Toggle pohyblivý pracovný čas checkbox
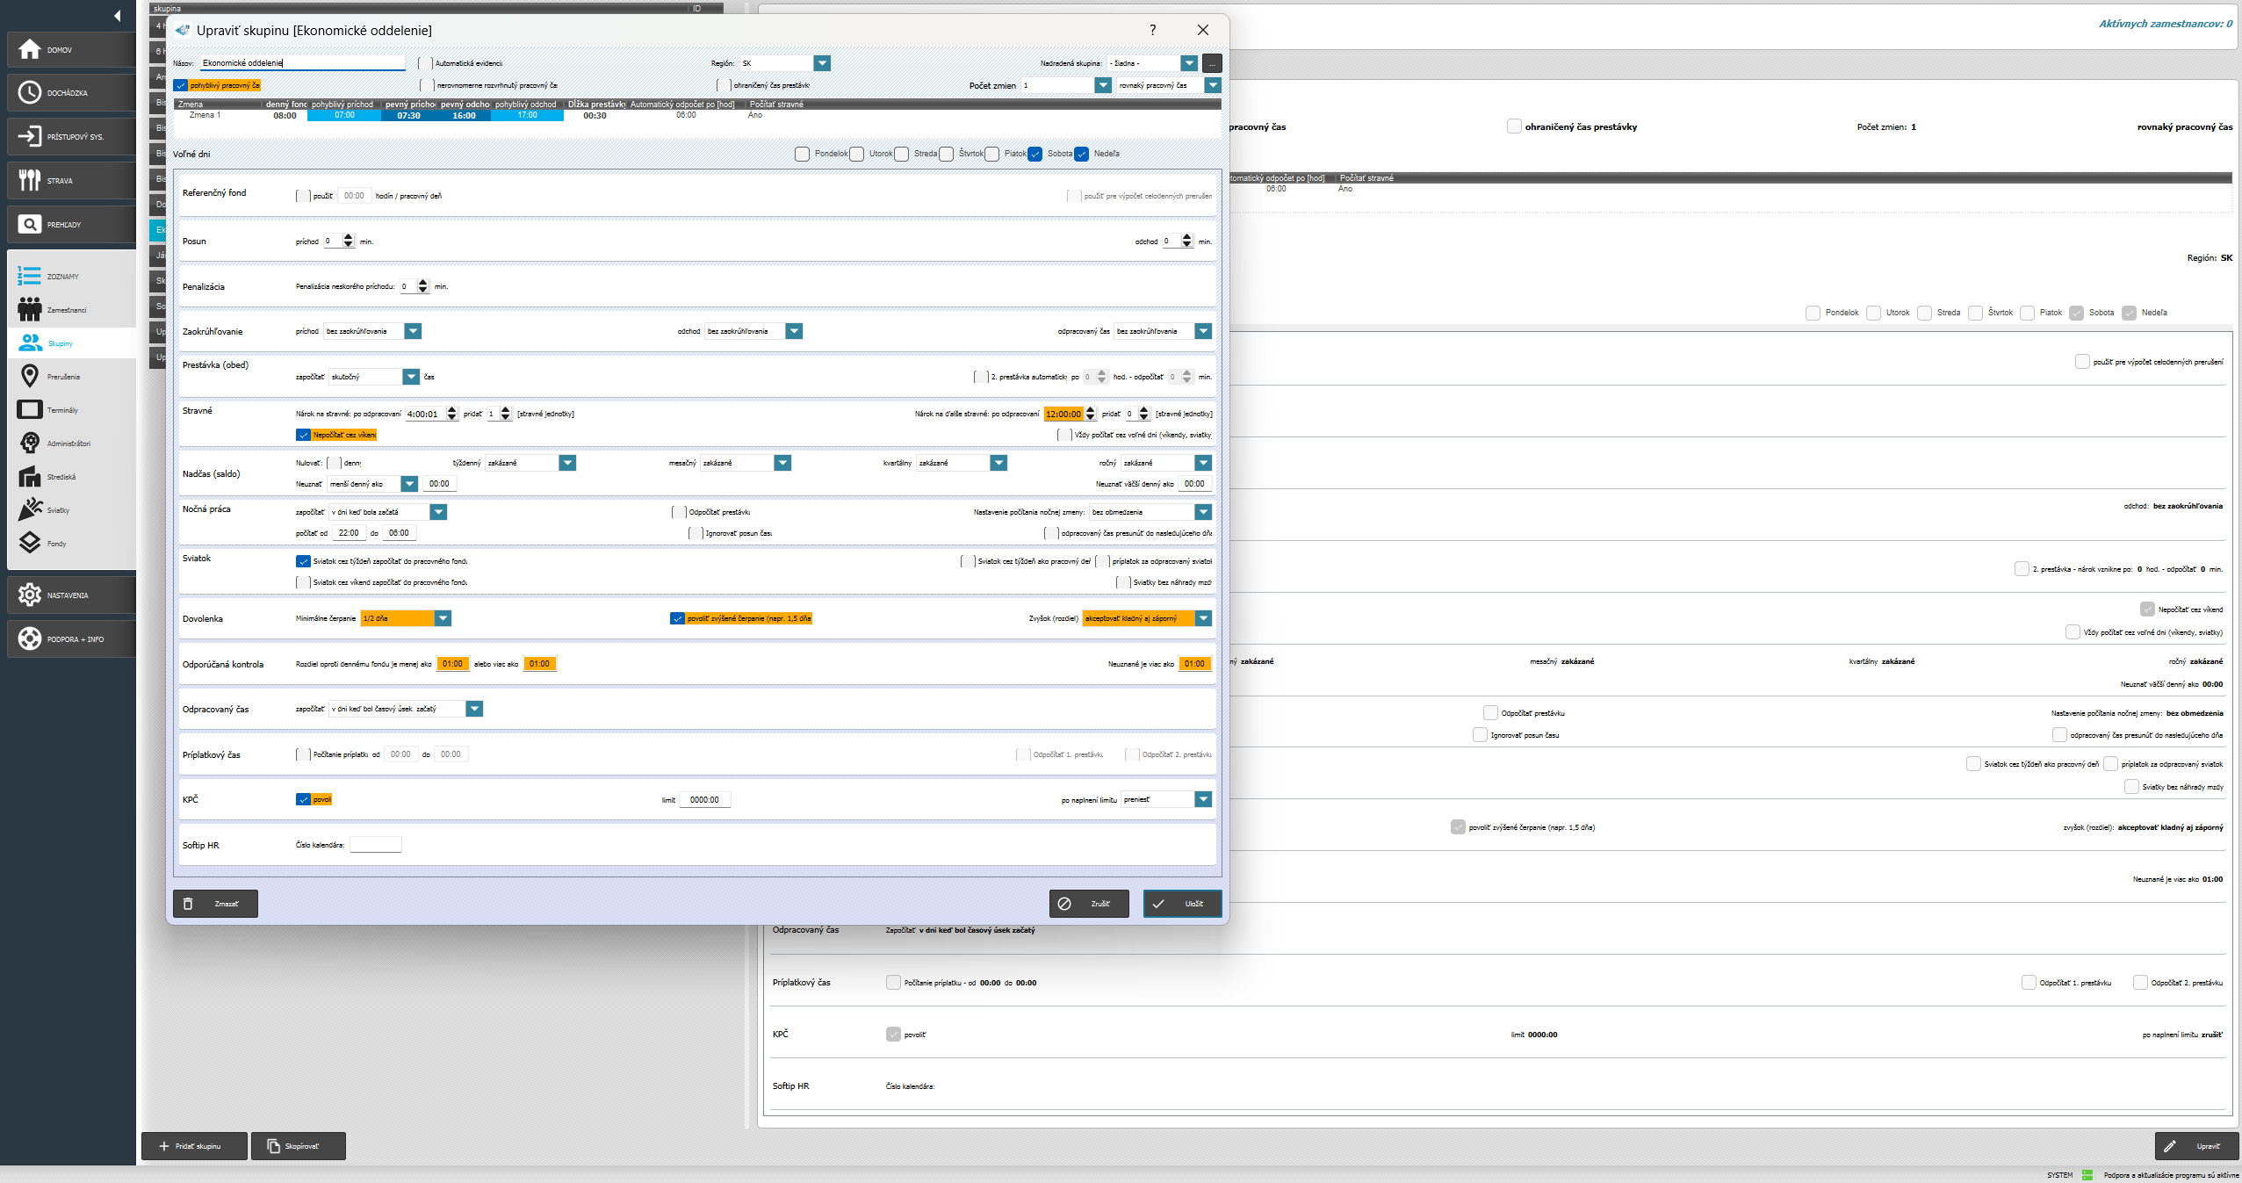This screenshot has width=2242, height=1183. pyautogui.click(x=181, y=85)
